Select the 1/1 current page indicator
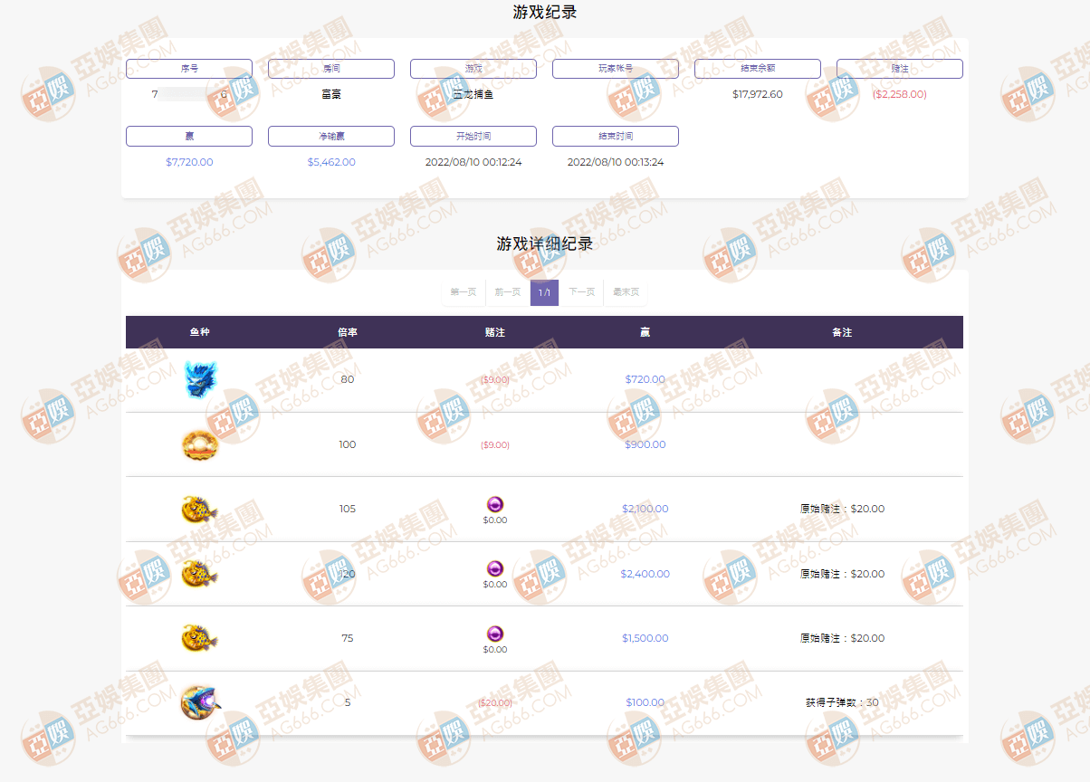The height and width of the screenshot is (782, 1090). (x=544, y=292)
